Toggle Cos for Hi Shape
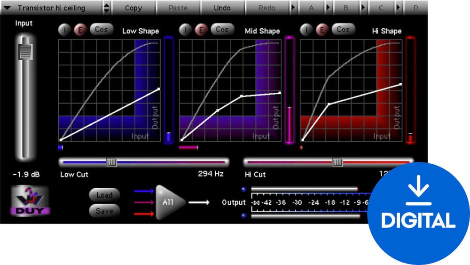470x265 pixels. tap(343, 29)
